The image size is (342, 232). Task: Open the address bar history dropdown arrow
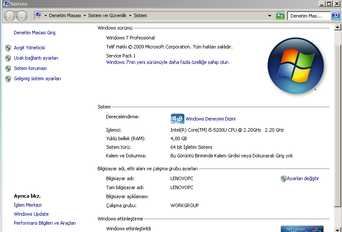pos(269,16)
